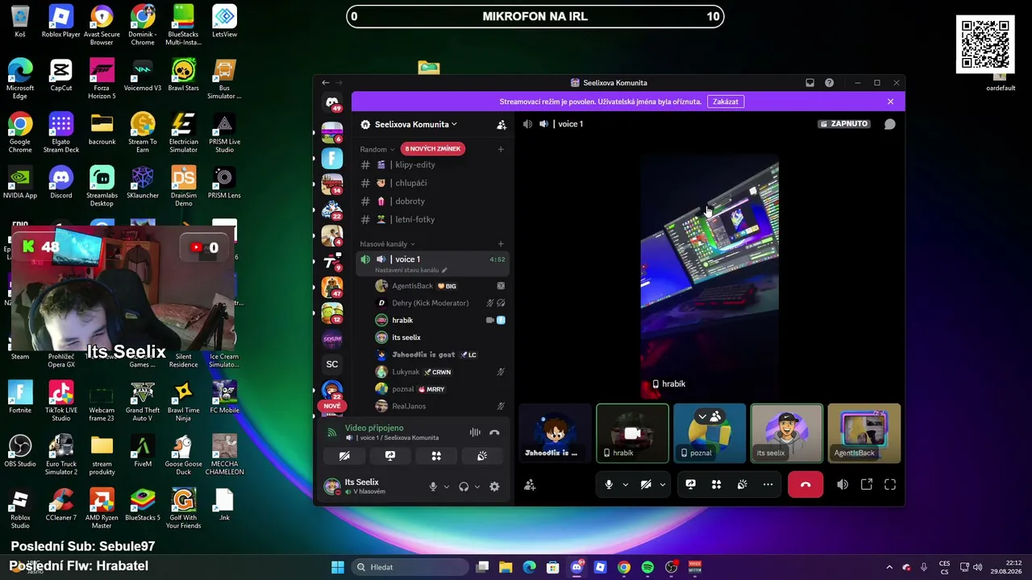The height and width of the screenshot is (580, 1032).
Task: Toggle microphone mute in user panel
Action: 433,487
